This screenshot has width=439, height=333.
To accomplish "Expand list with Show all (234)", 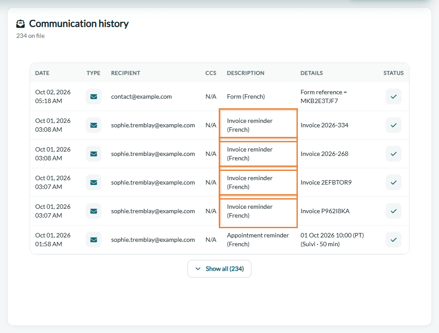I will click(x=219, y=269).
